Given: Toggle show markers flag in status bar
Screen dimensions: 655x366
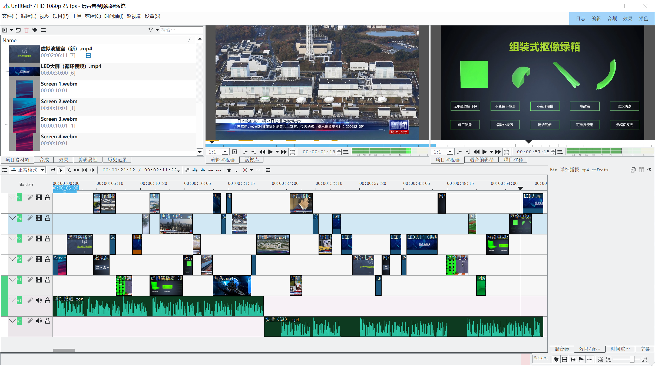Looking at the screenshot, I should (x=581, y=359).
